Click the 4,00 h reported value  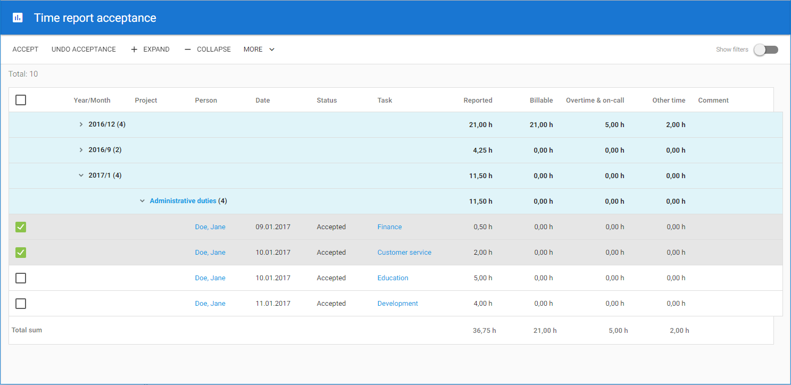483,304
